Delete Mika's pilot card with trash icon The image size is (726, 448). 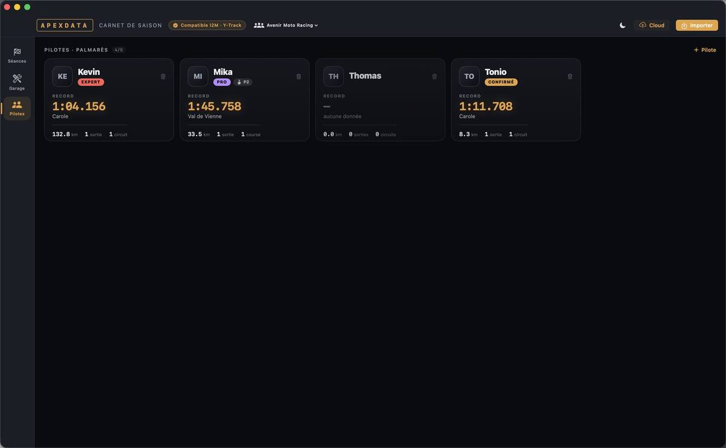point(298,77)
